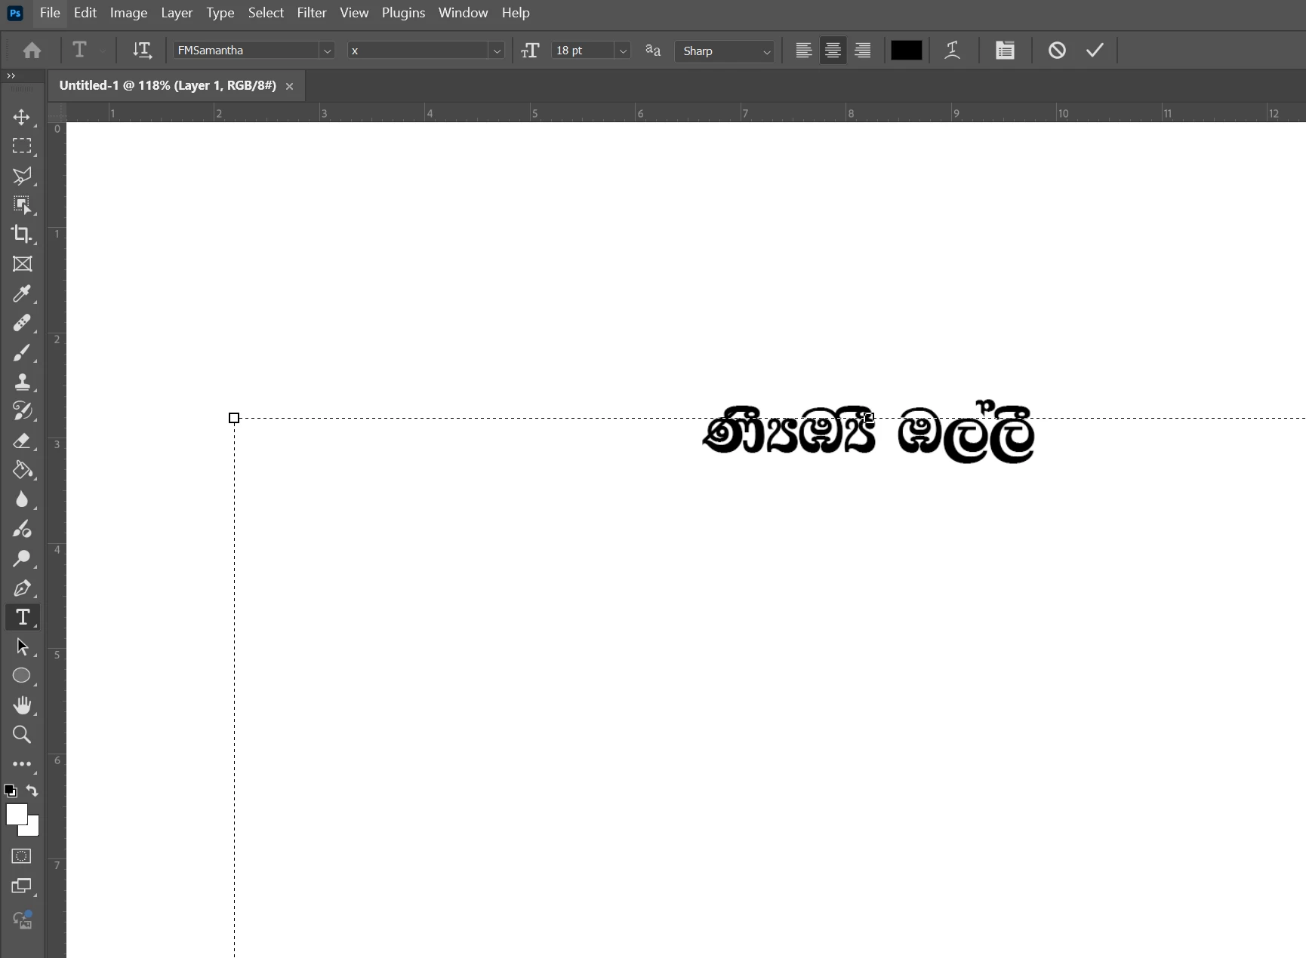Select the Blur tool
The height and width of the screenshot is (958, 1306).
(22, 499)
